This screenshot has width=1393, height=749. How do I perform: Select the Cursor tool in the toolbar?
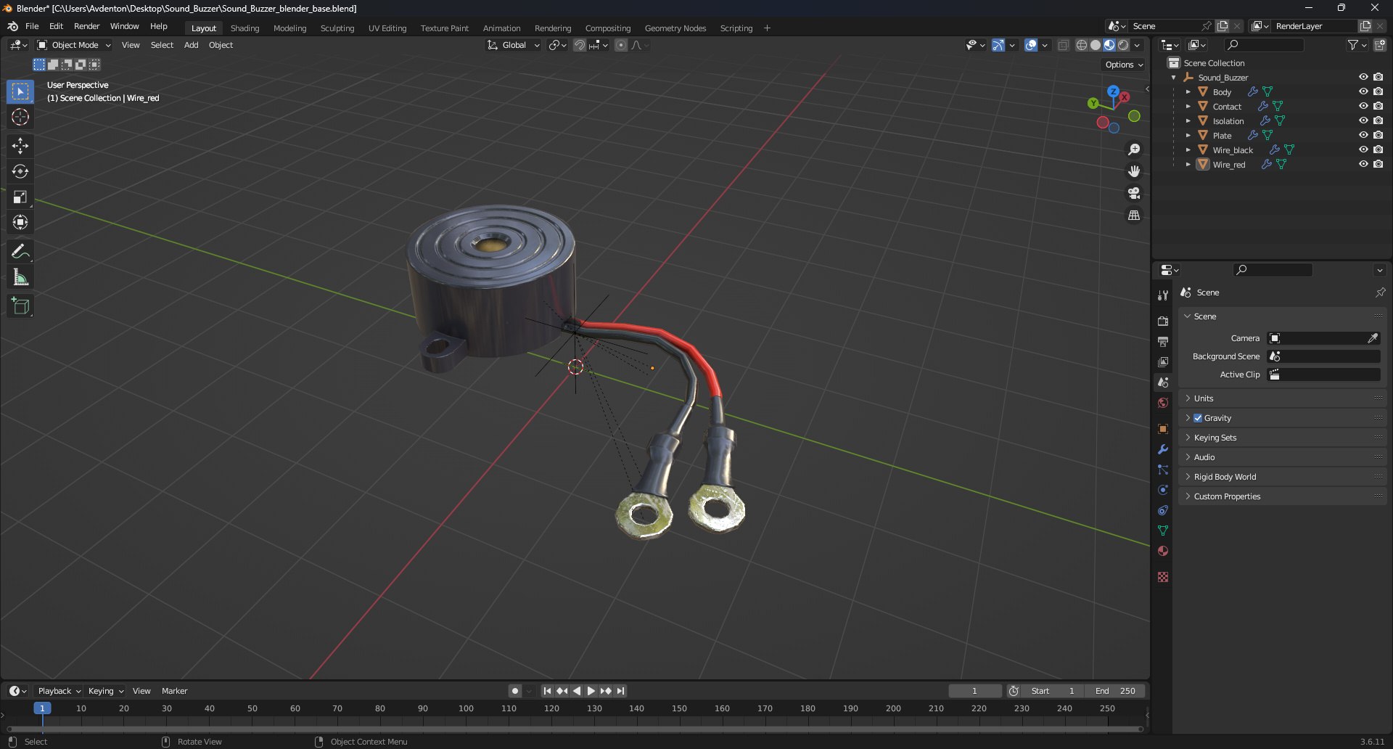pos(20,117)
